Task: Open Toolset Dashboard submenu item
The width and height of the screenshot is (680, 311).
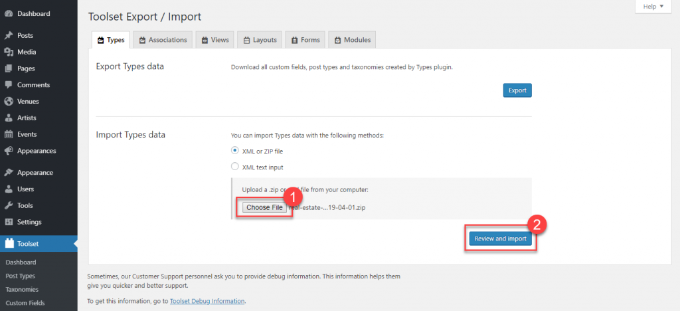Action: 21,262
